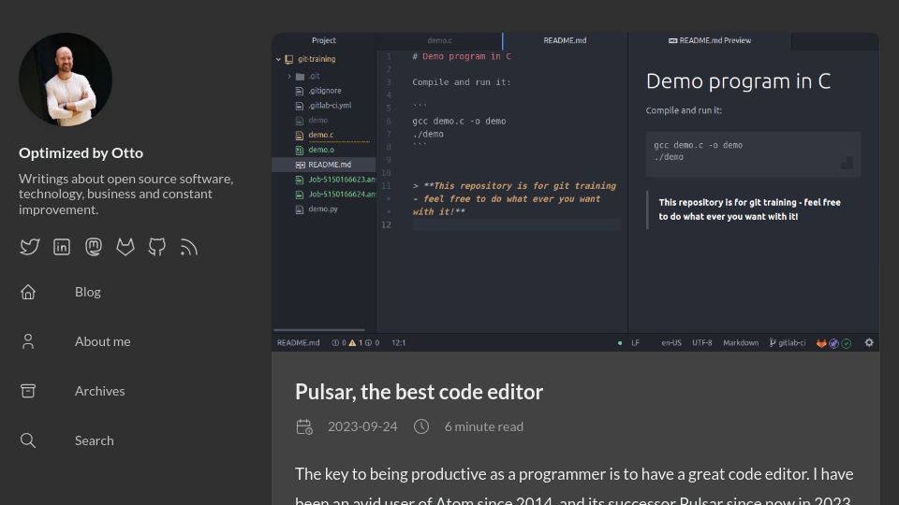The height and width of the screenshot is (505, 899).
Task: Open the article Pulsar, the best code editor
Action: click(x=419, y=392)
